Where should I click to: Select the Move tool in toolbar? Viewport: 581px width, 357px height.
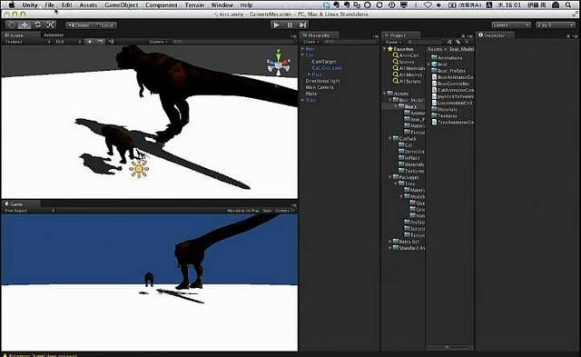pos(25,25)
